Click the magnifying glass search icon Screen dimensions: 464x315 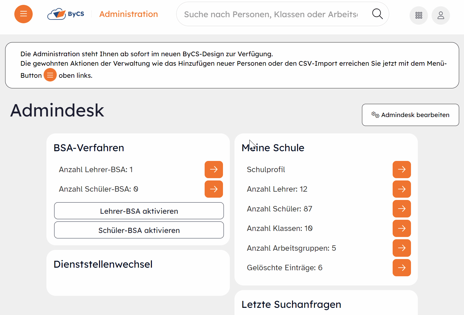pos(377,14)
